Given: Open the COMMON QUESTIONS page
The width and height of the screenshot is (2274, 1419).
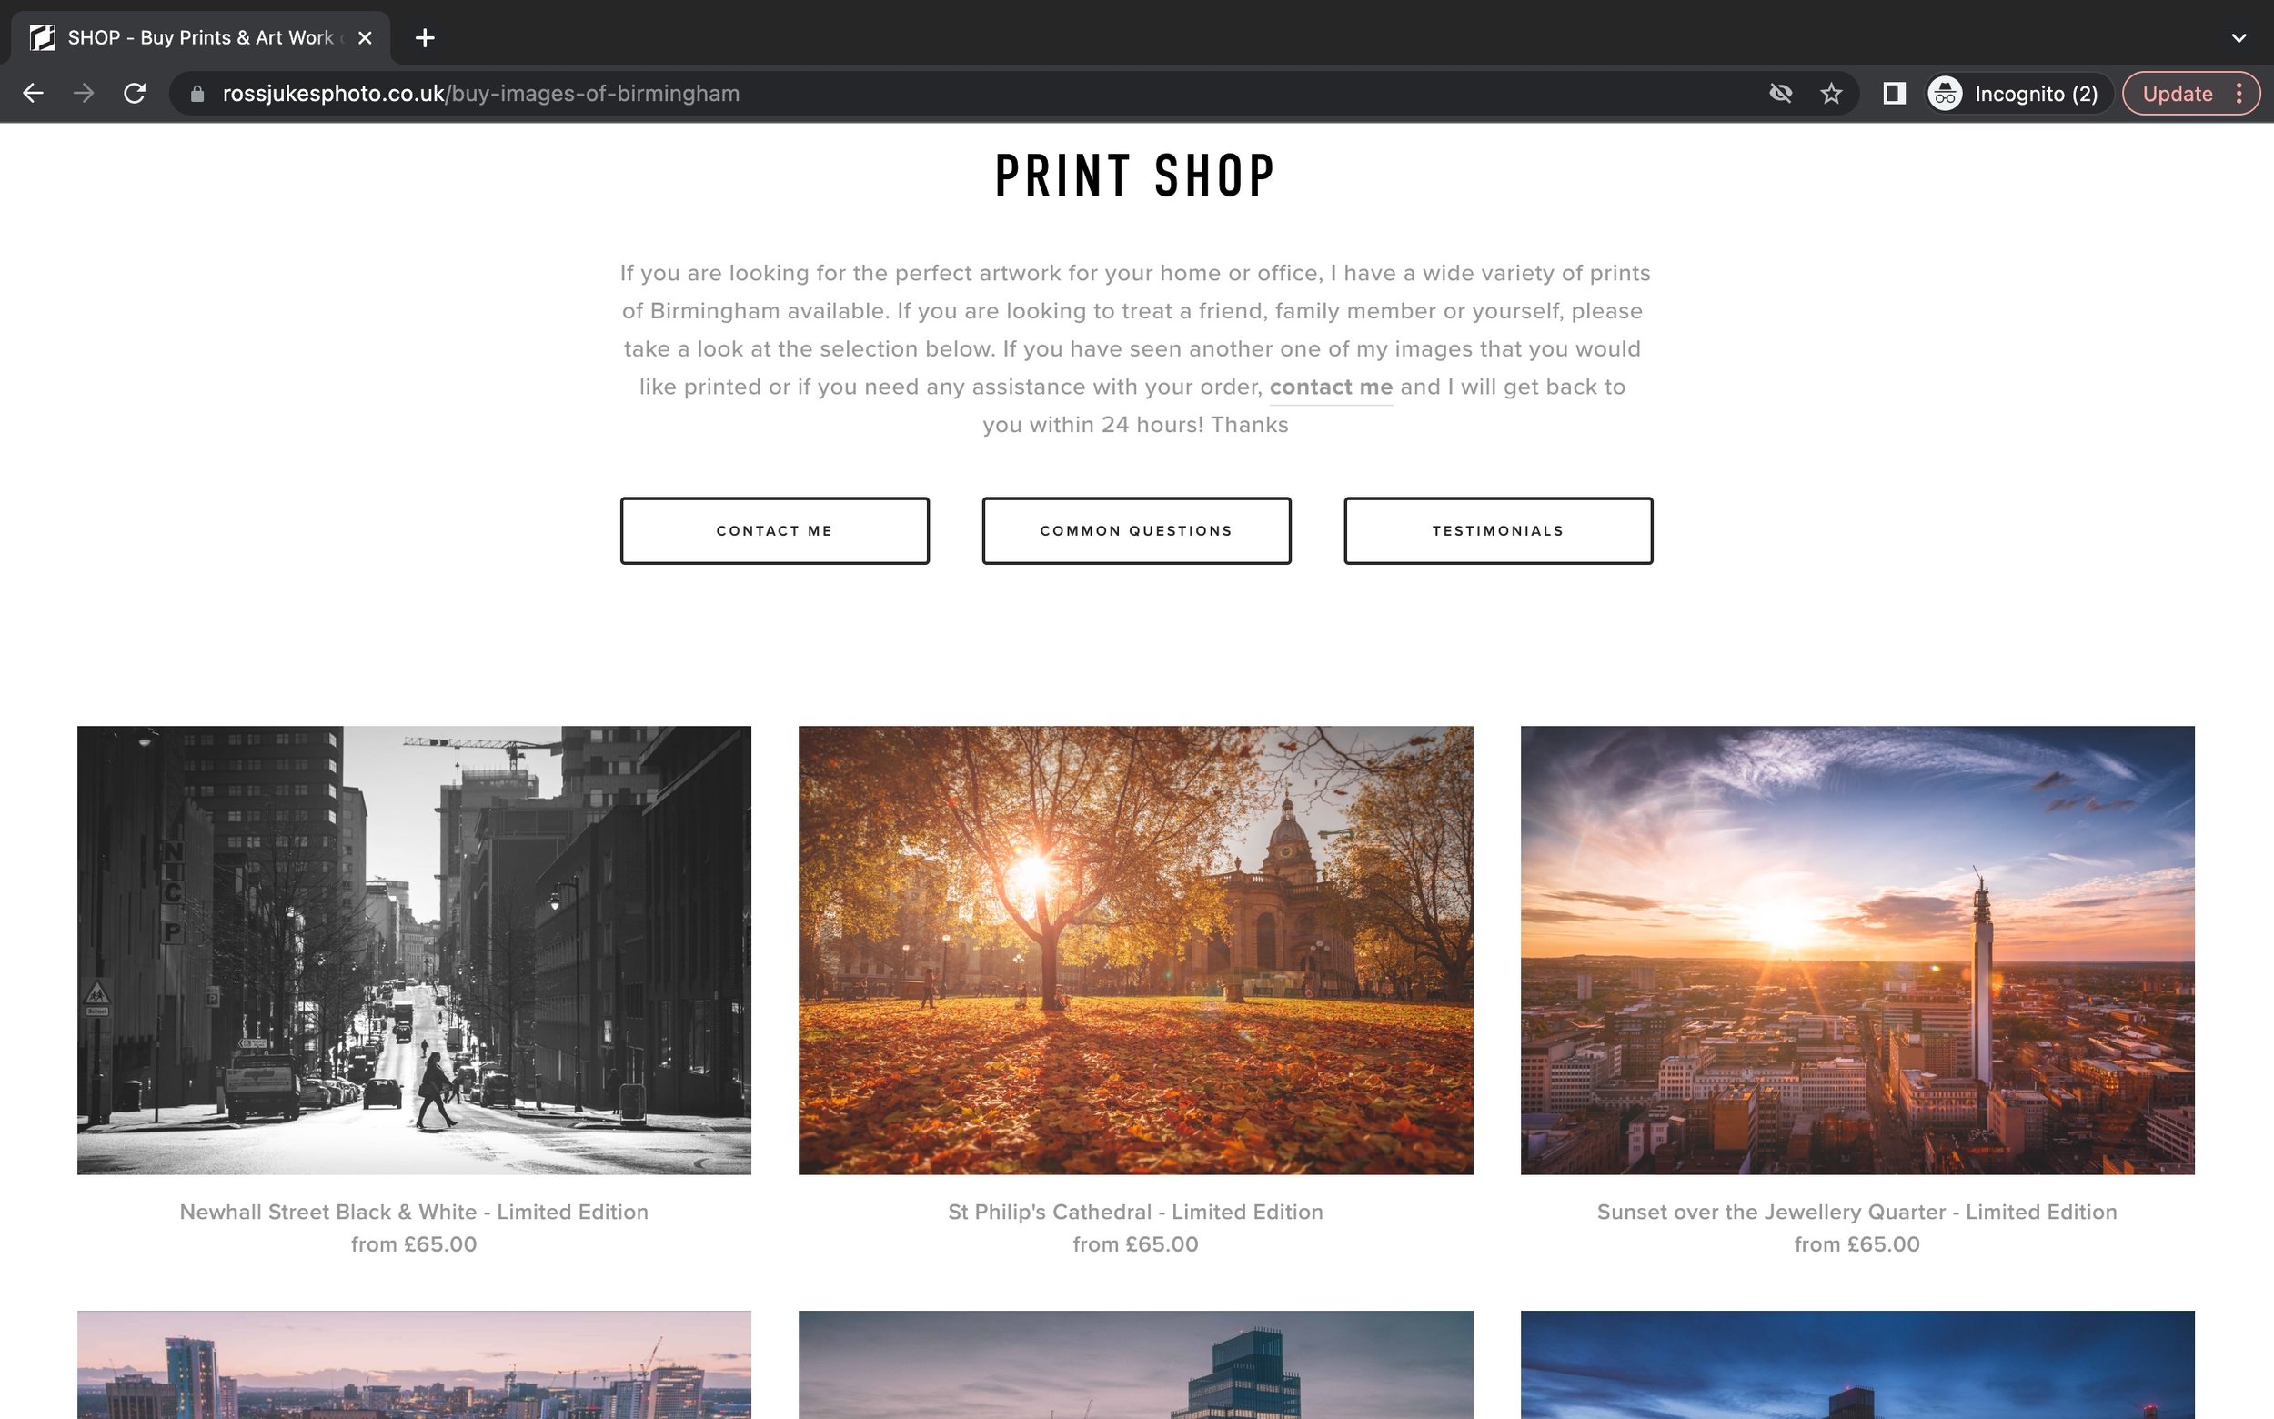Looking at the screenshot, I should (x=1135, y=530).
